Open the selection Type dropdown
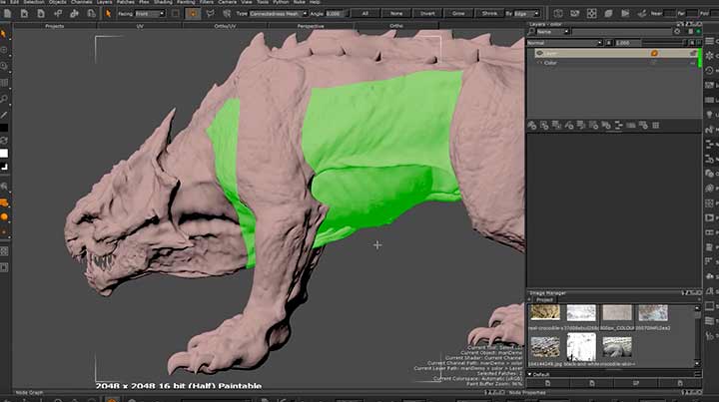This screenshot has width=719, height=402. tap(278, 14)
